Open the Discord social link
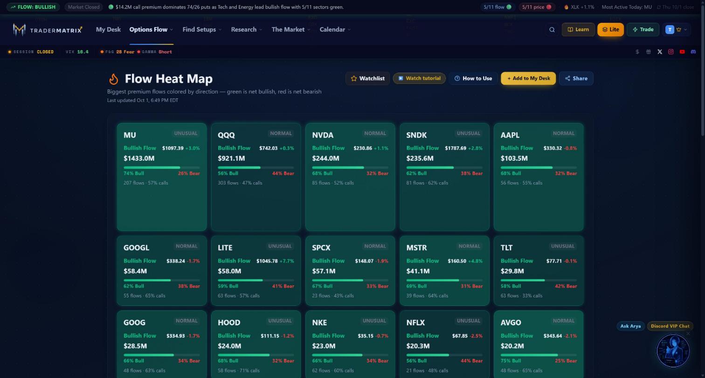Image resolution: width=705 pixels, height=378 pixels. pos(693,52)
